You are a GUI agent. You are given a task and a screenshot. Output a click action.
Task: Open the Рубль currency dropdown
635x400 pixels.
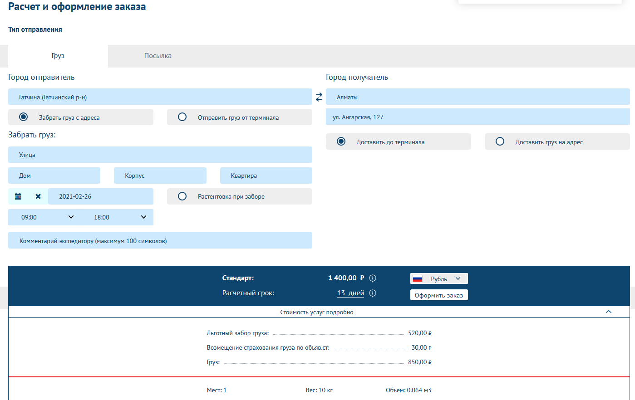[x=445, y=279]
